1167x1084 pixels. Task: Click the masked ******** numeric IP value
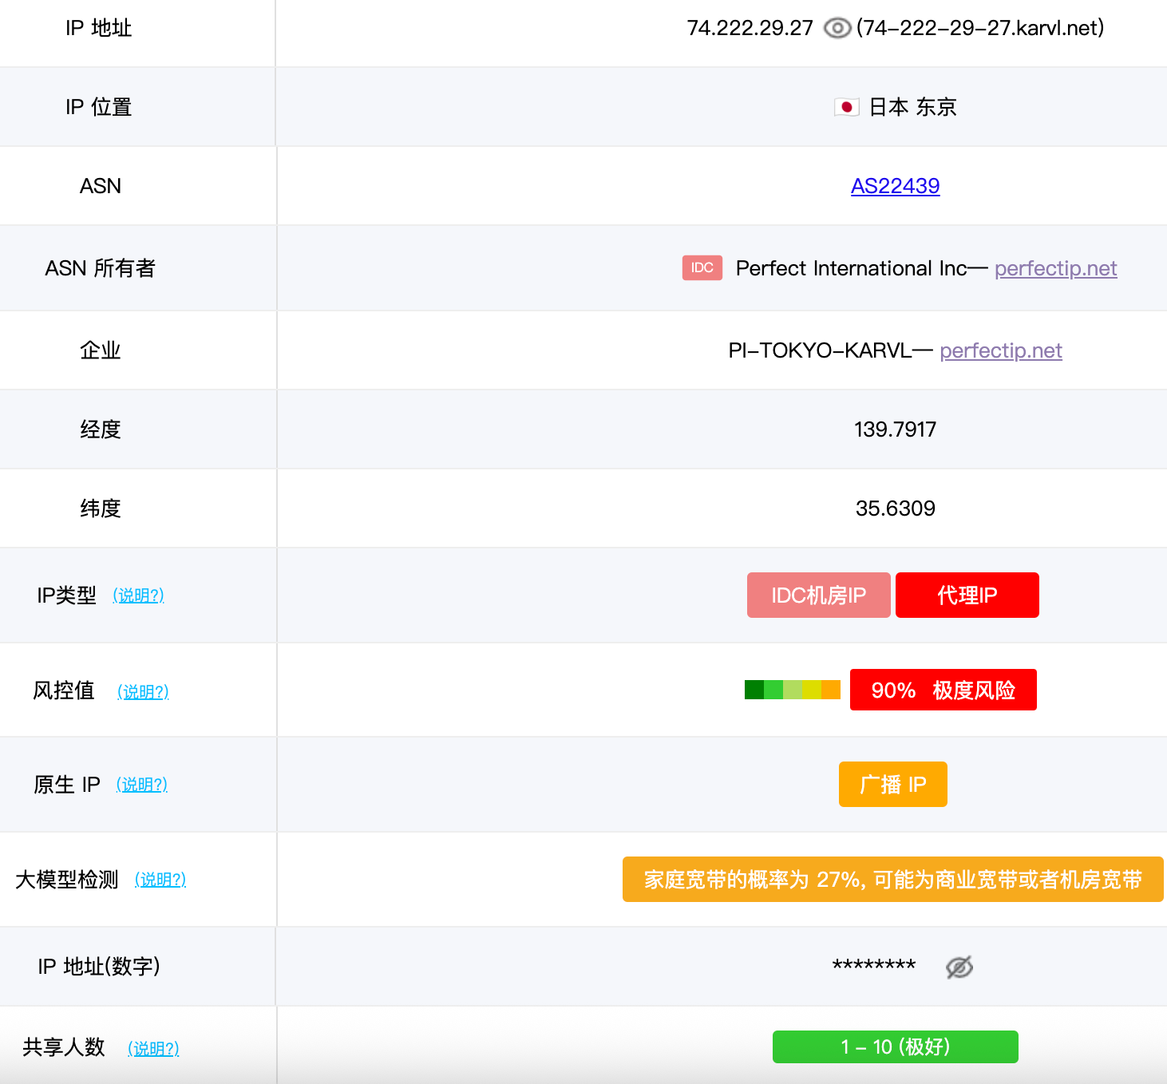[873, 967]
